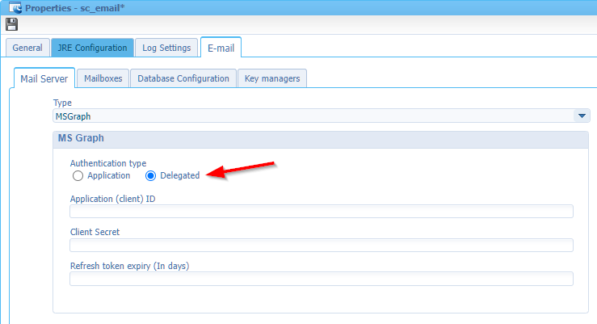Image resolution: width=597 pixels, height=324 pixels.
Task: Go to the Key managers sub-tab
Action: click(272, 78)
